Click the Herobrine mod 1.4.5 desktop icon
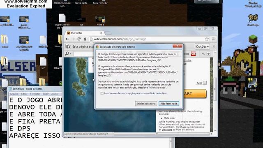263x148 pixels. coord(62,4)
